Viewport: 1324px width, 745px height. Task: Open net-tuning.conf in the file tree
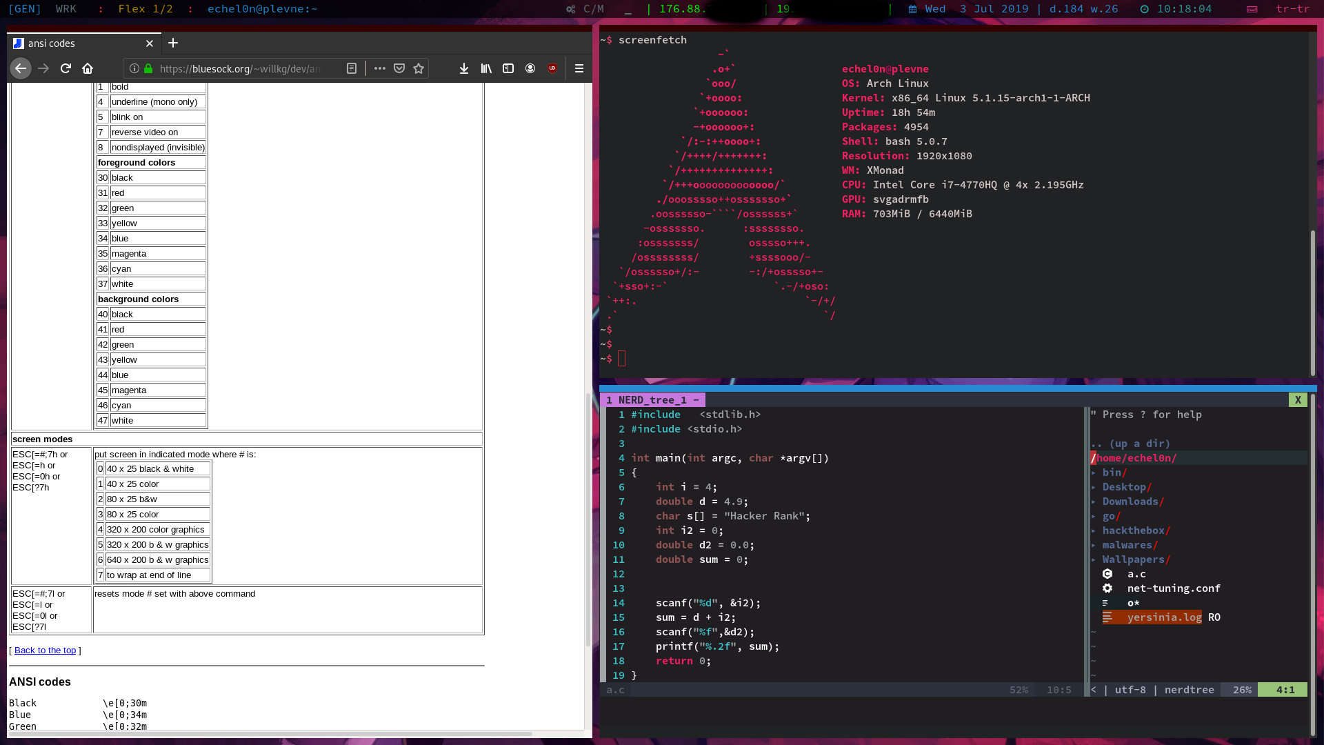tap(1173, 588)
